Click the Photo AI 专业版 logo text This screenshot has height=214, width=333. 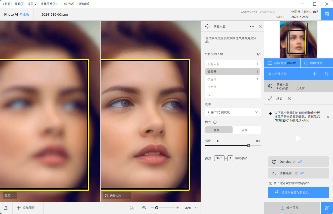point(17,14)
